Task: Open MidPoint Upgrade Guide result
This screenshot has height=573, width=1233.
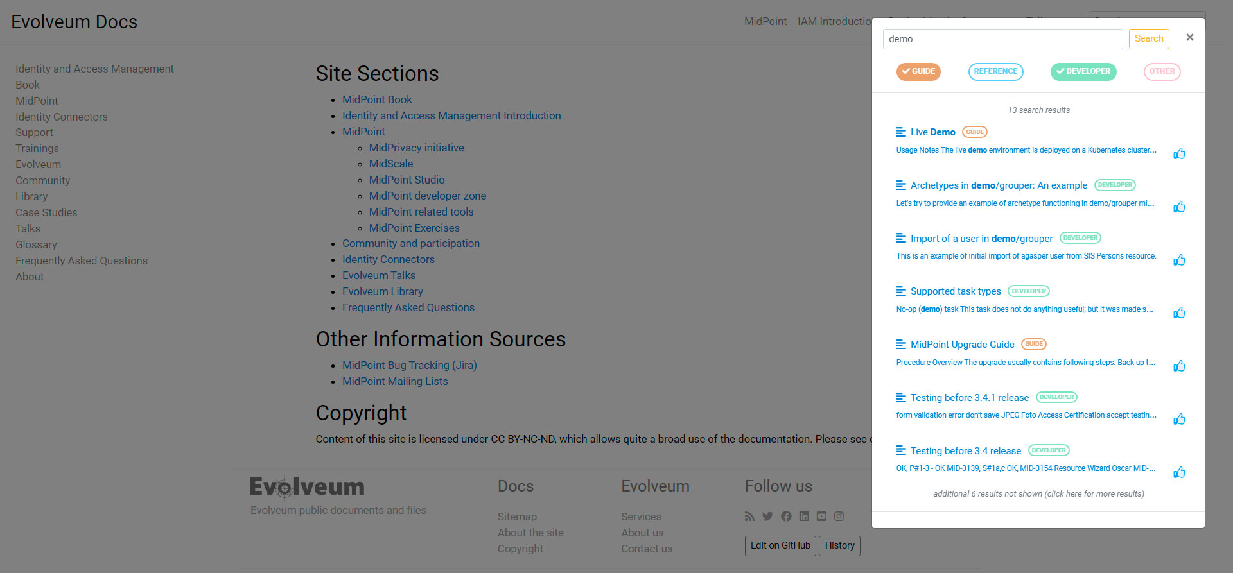Action: point(962,345)
